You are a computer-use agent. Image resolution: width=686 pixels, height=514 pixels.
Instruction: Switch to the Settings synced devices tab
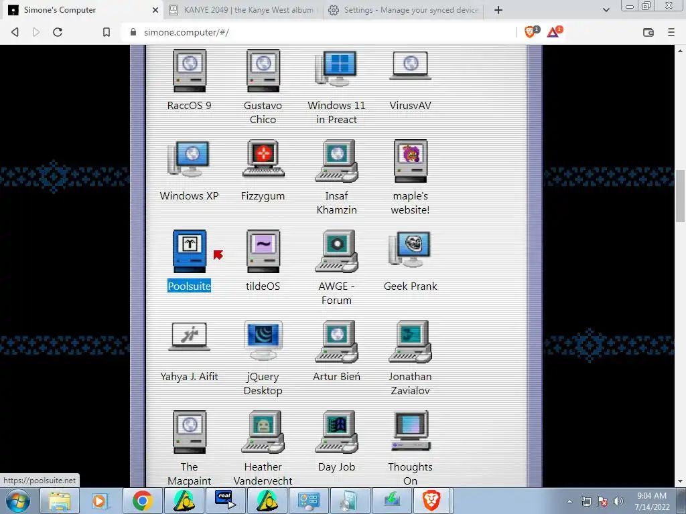[403, 9]
